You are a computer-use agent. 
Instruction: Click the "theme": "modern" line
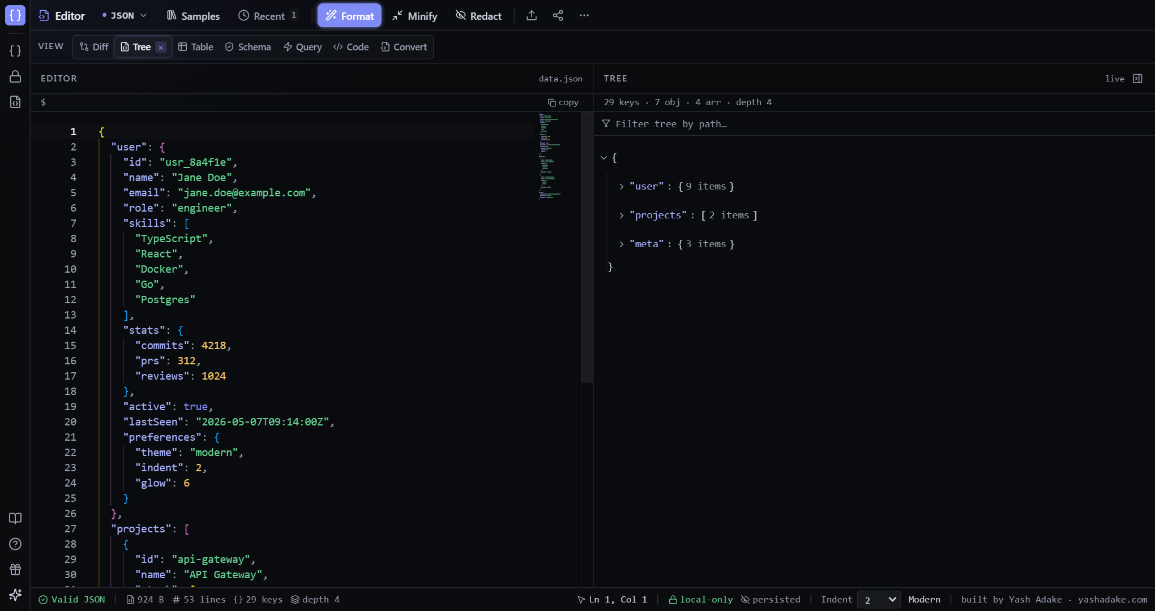[189, 453]
